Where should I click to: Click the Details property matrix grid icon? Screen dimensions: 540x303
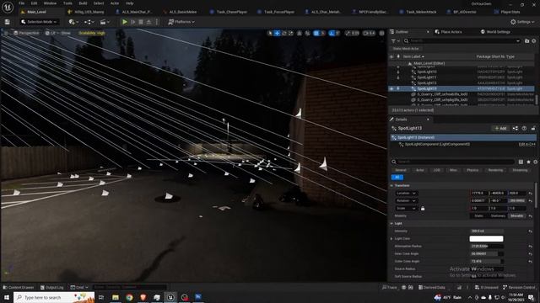pyautogui.click(x=521, y=162)
